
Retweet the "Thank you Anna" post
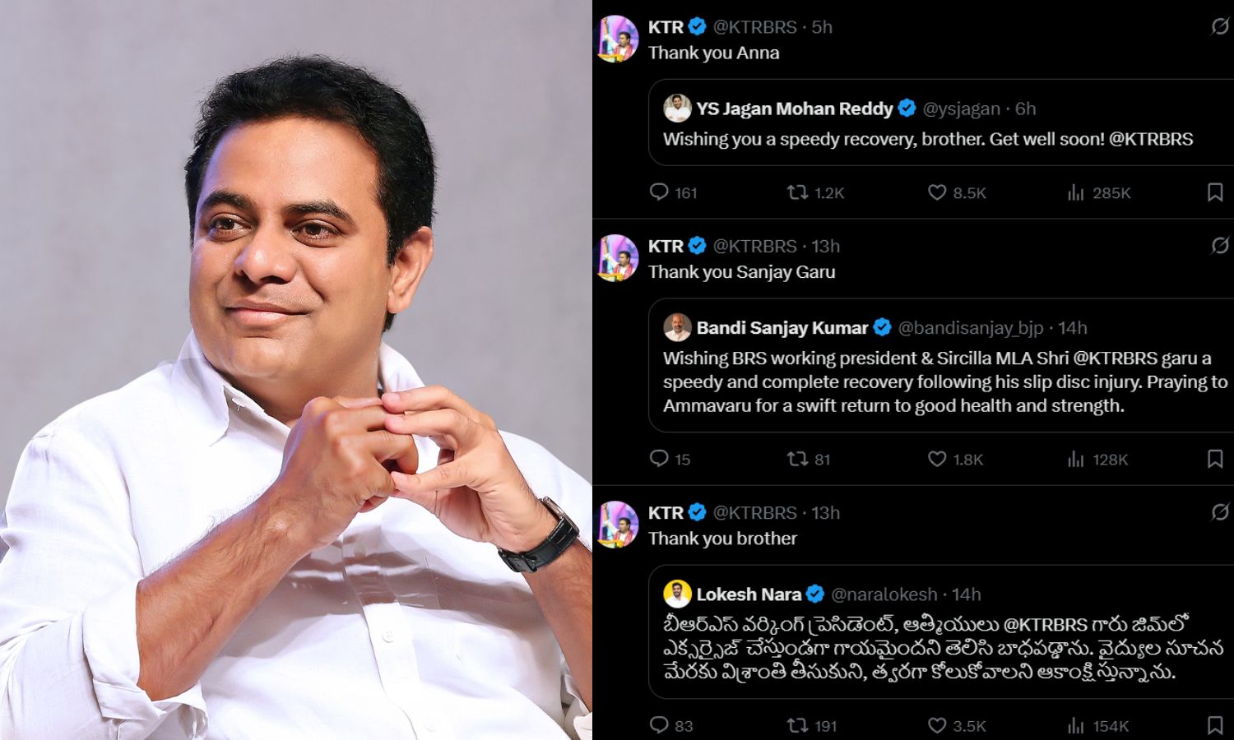click(797, 192)
